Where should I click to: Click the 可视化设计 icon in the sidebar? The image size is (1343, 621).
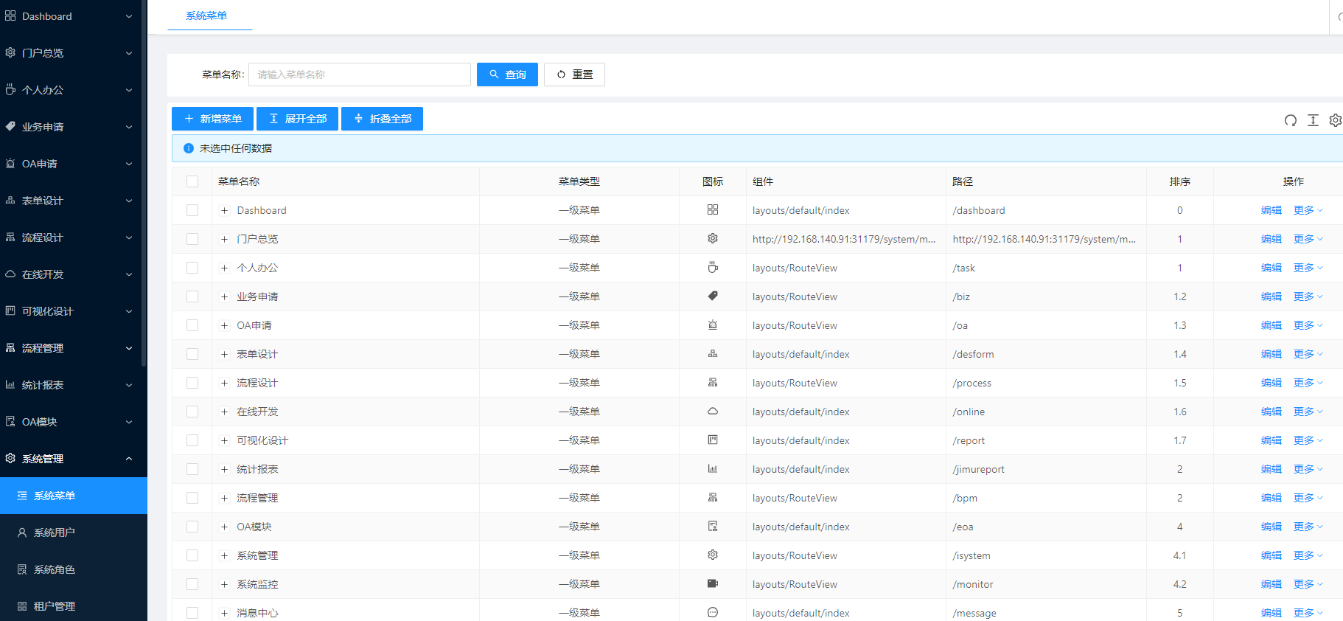(10, 310)
